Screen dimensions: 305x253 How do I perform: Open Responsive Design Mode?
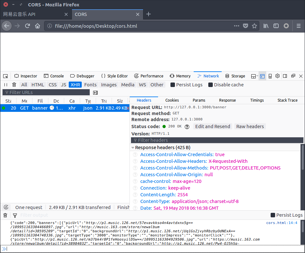(x=270, y=76)
